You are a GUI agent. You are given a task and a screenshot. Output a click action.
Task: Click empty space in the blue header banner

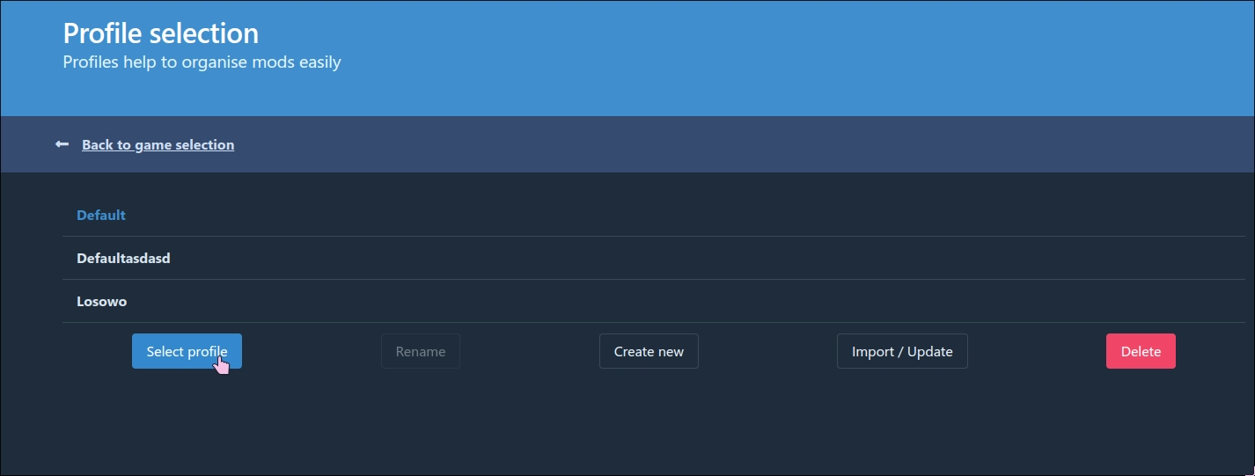pos(792,57)
